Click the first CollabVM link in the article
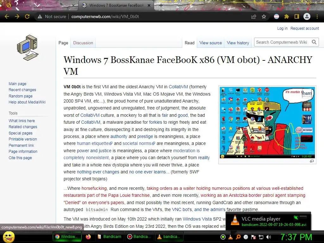 click(x=178, y=87)
